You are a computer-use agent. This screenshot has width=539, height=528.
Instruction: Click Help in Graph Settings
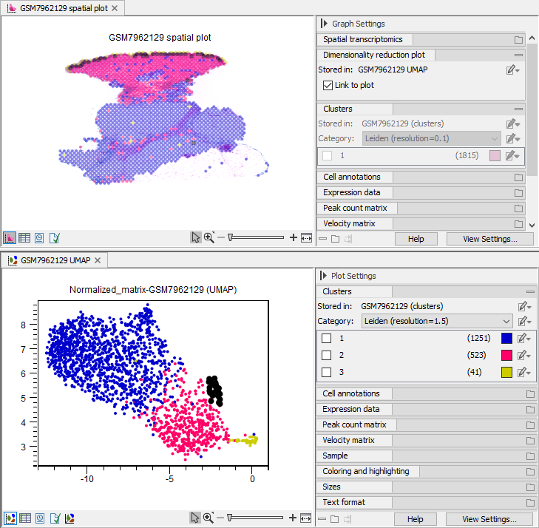416,239
